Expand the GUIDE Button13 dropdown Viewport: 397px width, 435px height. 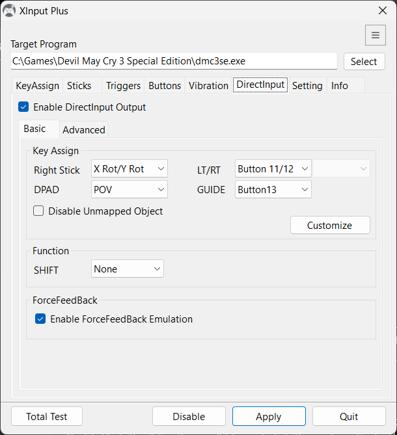(273, 189)
